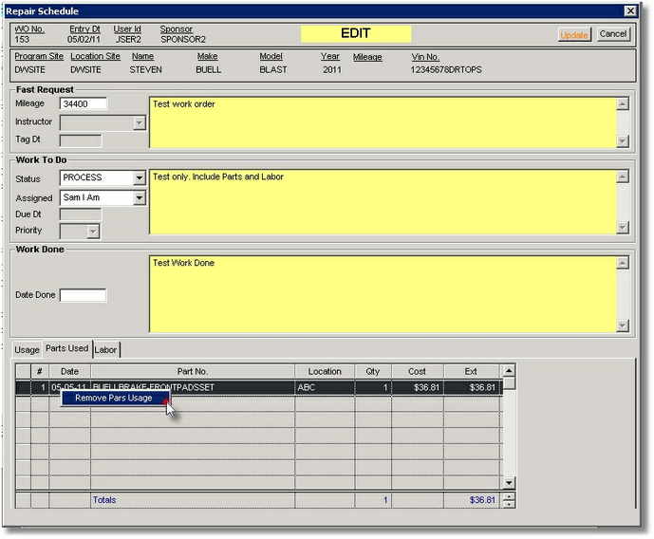Image resolution: width=654 pixels, height=539 pixels.
Task: Expand the Assigned dropdown showing Sam I Am
Action: [139, 198]
